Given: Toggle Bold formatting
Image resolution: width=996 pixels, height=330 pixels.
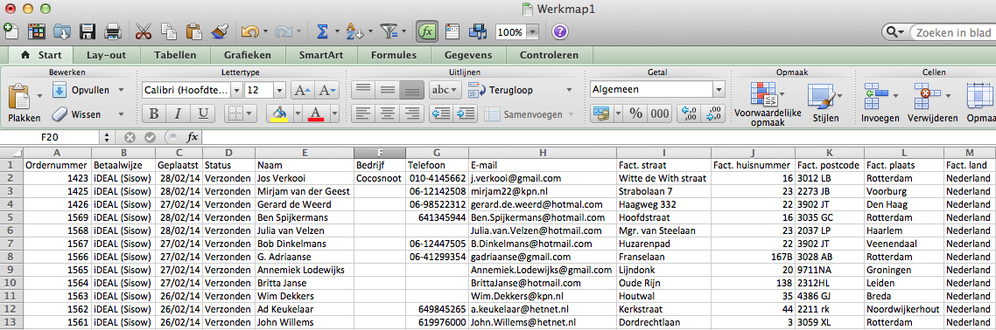Looking at the screenshot, I should (x=153, y=114).
